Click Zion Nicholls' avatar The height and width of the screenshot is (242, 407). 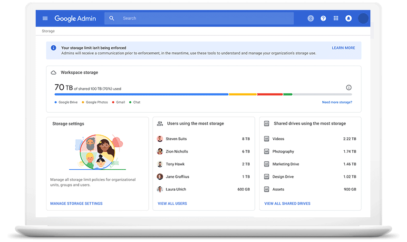click(x=160, y=151)
